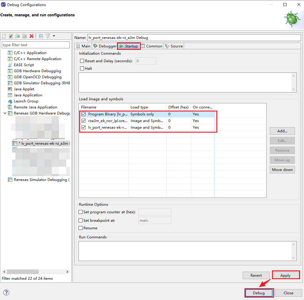Collapse all configurations in the tree
The image size is (304, 300).
[41, 36]
